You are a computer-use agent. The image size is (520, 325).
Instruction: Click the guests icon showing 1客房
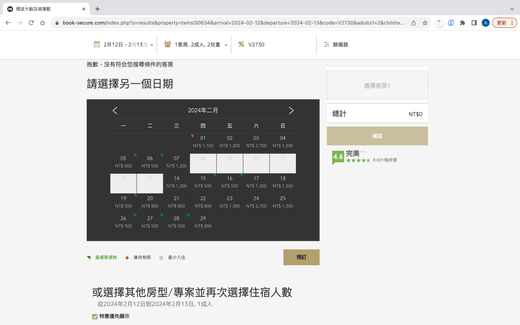point(167,44)
